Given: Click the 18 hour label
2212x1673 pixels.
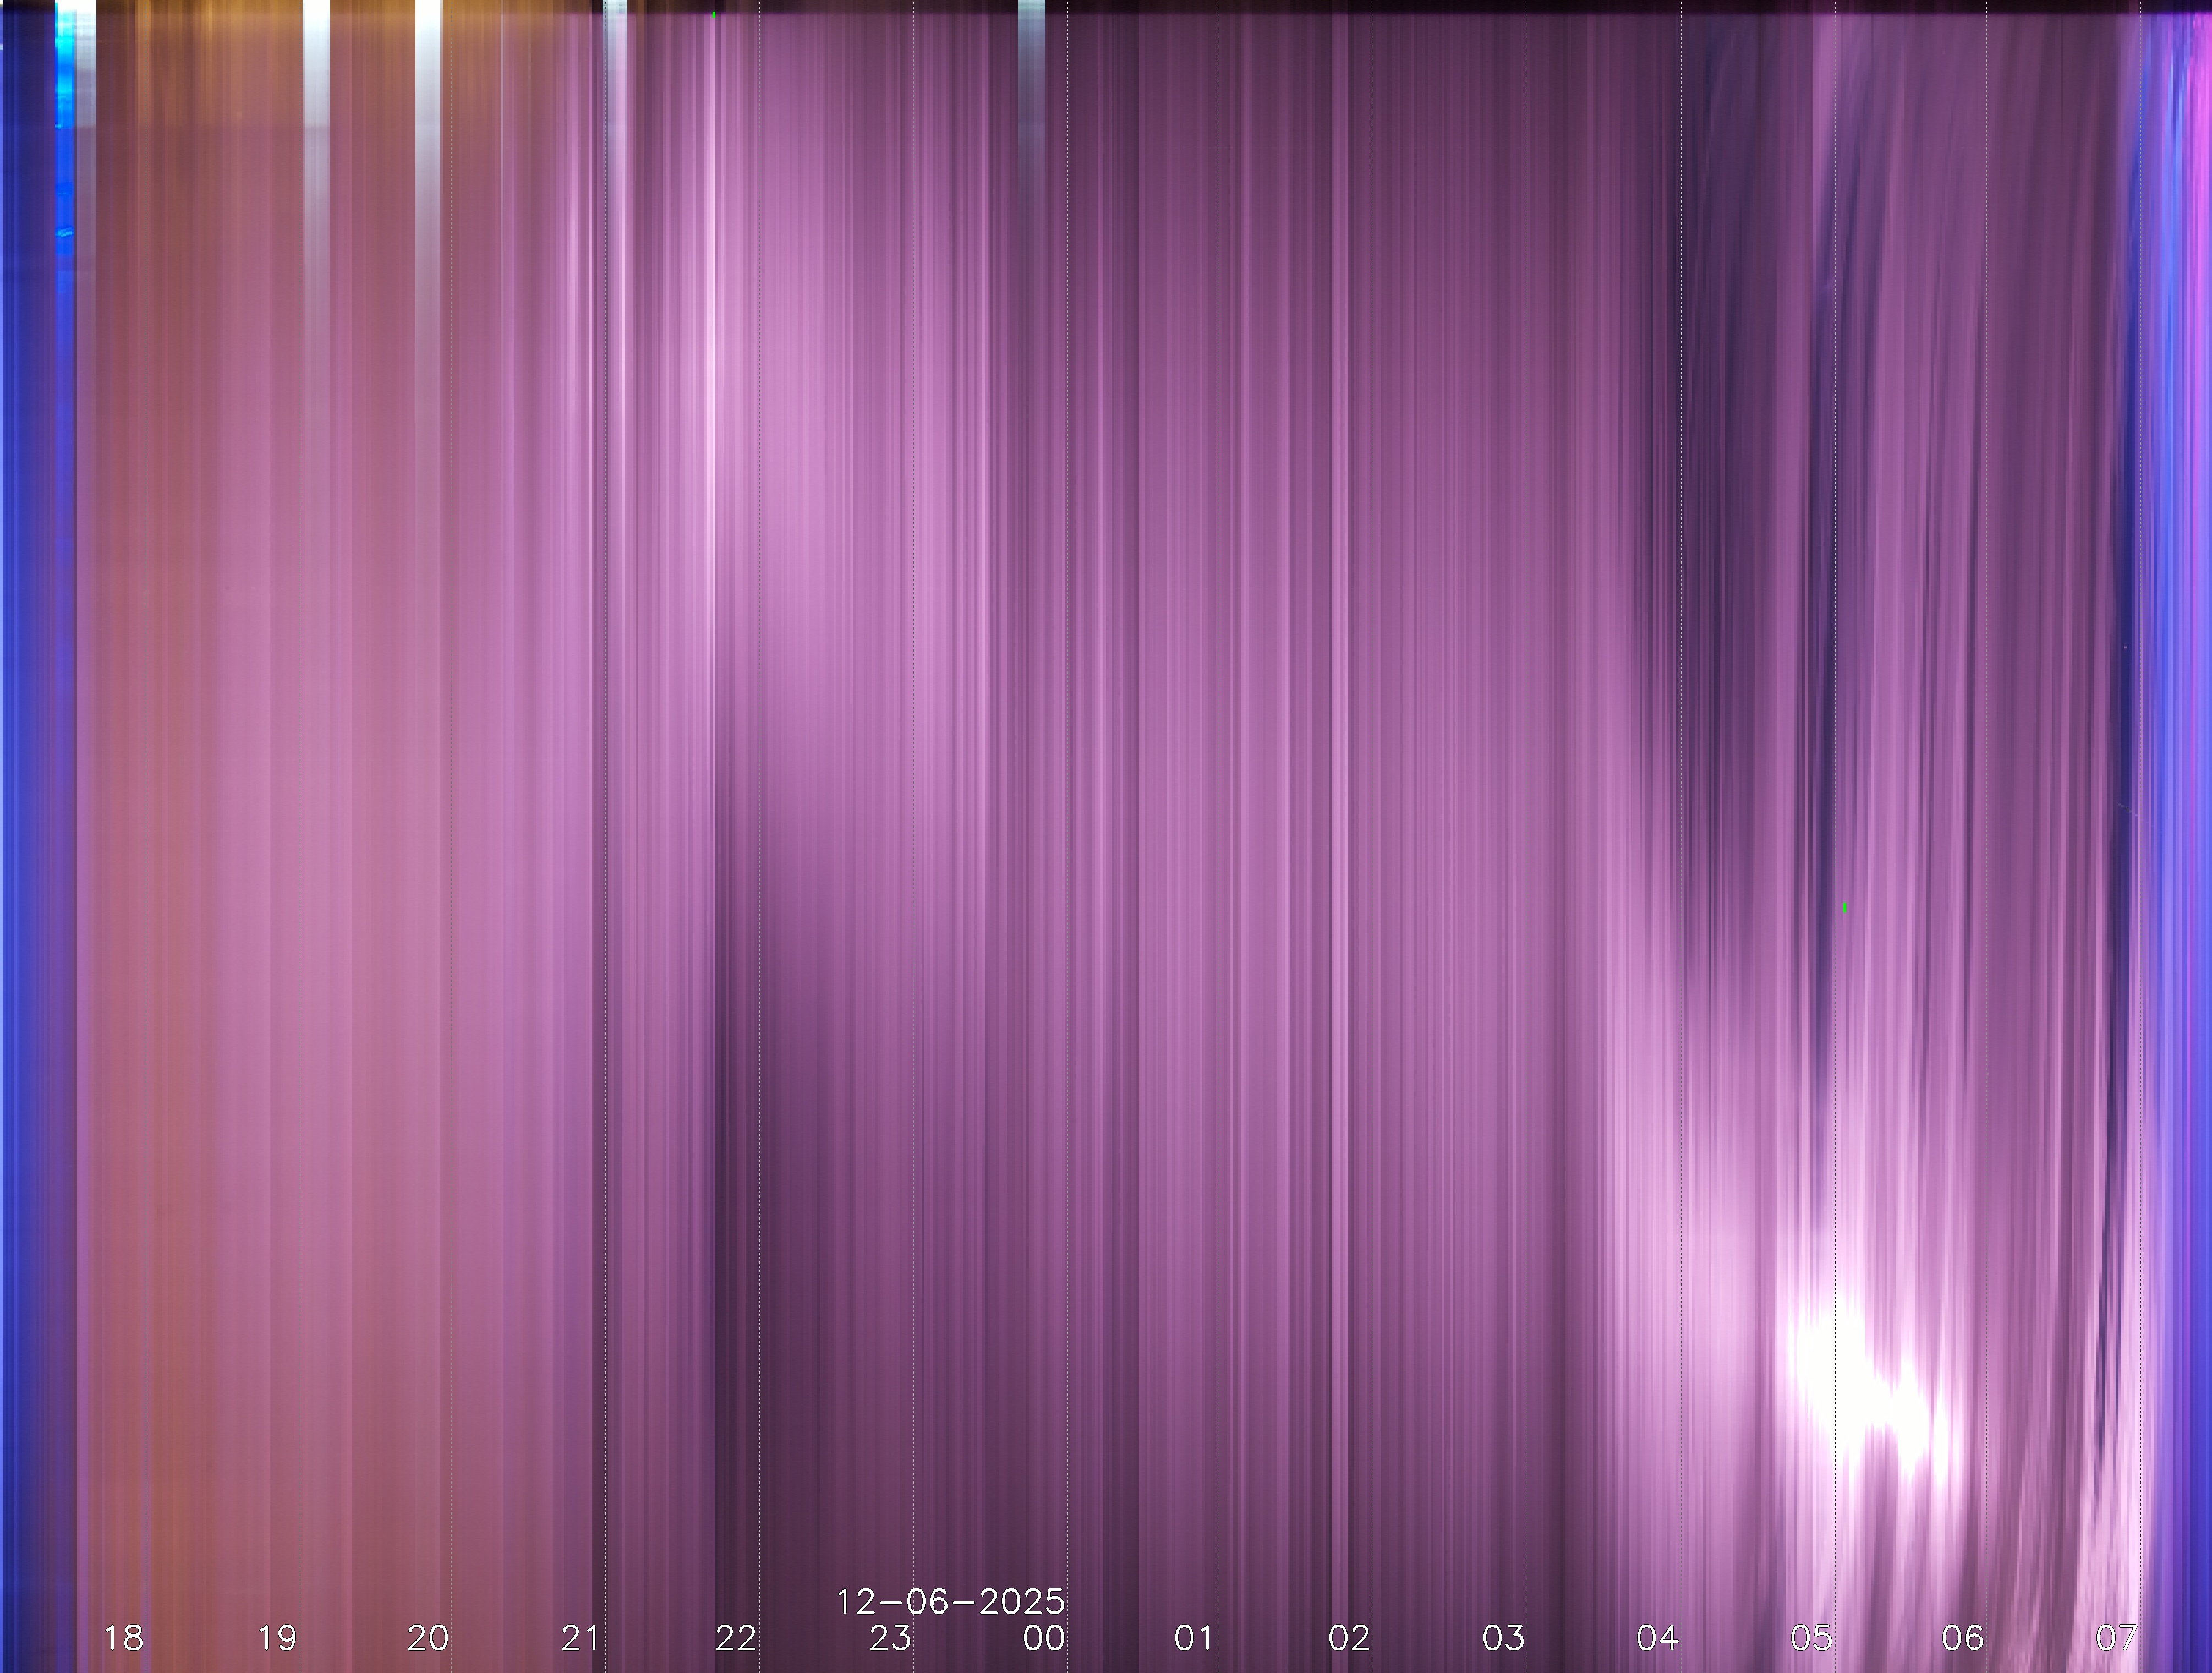Looking at the screenshot, I should [124, 1638].
